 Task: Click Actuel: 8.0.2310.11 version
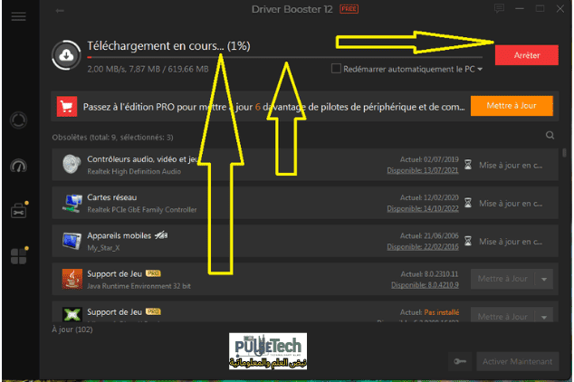(x=429, y=273)
